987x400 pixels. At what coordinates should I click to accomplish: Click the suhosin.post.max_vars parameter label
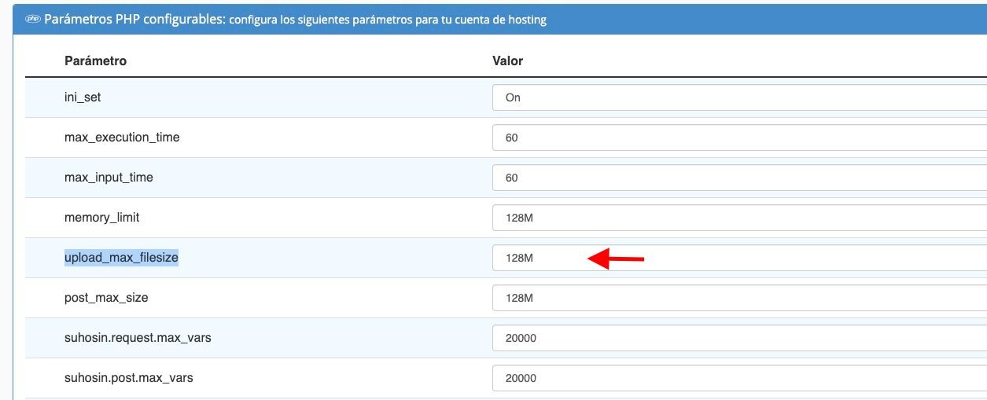coord(129,378)
